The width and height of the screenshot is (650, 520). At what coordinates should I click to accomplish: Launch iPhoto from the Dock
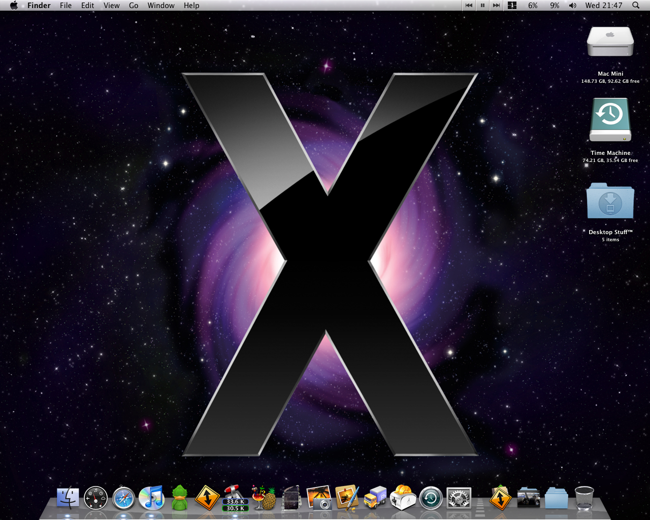coord(319,498)
